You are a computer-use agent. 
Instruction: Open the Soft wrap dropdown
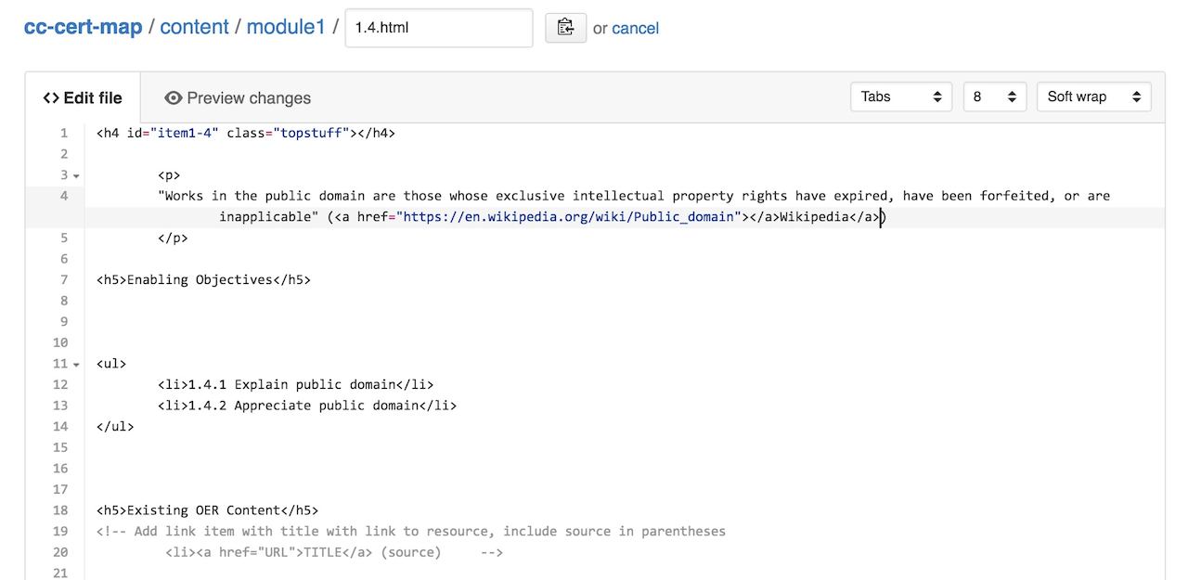pos(1093,96)
